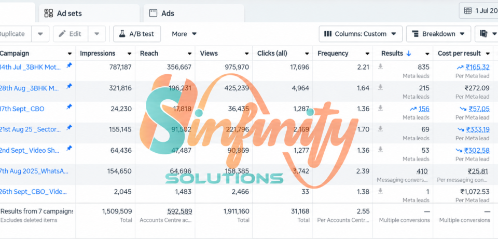Click the ₹165.32 cost per result
Viewport: 498px width, 239px height.
point(477,67)
